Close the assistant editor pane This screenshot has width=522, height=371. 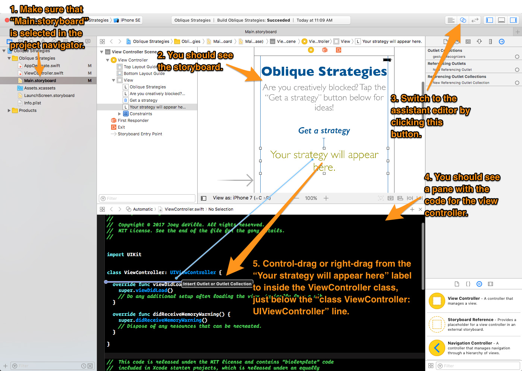(x=420, y=209)
